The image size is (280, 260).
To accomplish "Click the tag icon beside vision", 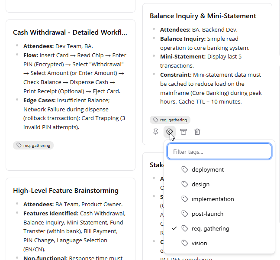I will coord(185,243).
